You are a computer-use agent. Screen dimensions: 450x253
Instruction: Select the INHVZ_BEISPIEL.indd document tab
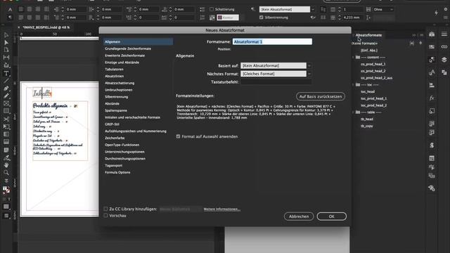46,27
